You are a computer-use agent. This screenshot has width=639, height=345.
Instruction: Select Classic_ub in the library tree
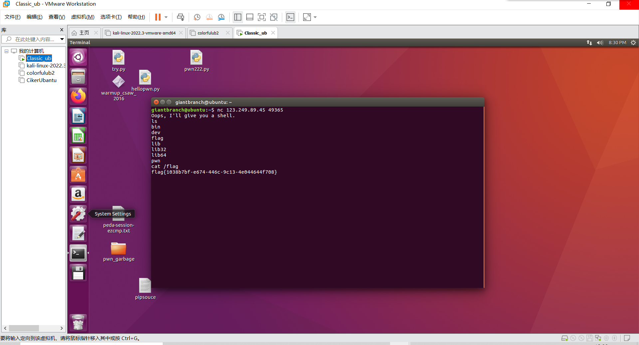tap(39, 58)
